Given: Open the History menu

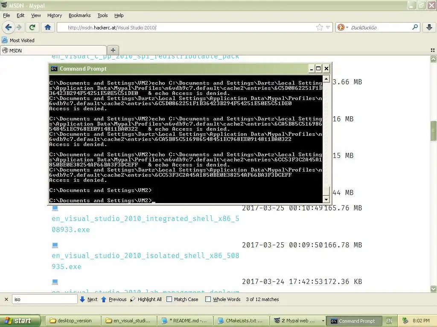Looking at the screenshot, I should coord(54,15).
